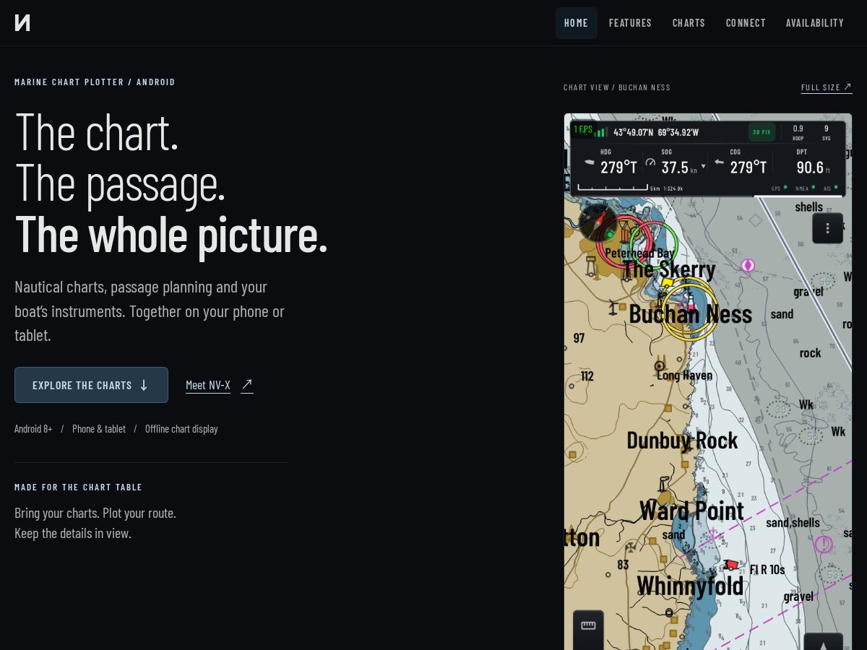The width and height of the screenshot is (867, 650).
Task: Tap the magenta buoy marker near The Skerry
Action: point(748,266)
